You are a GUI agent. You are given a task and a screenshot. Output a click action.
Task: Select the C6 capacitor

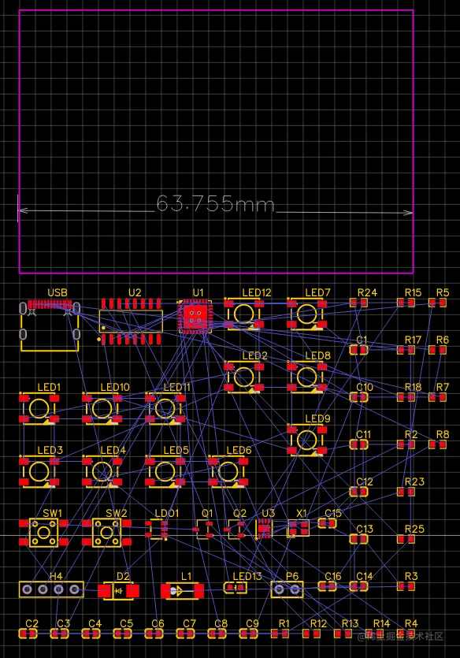(154, 634)
